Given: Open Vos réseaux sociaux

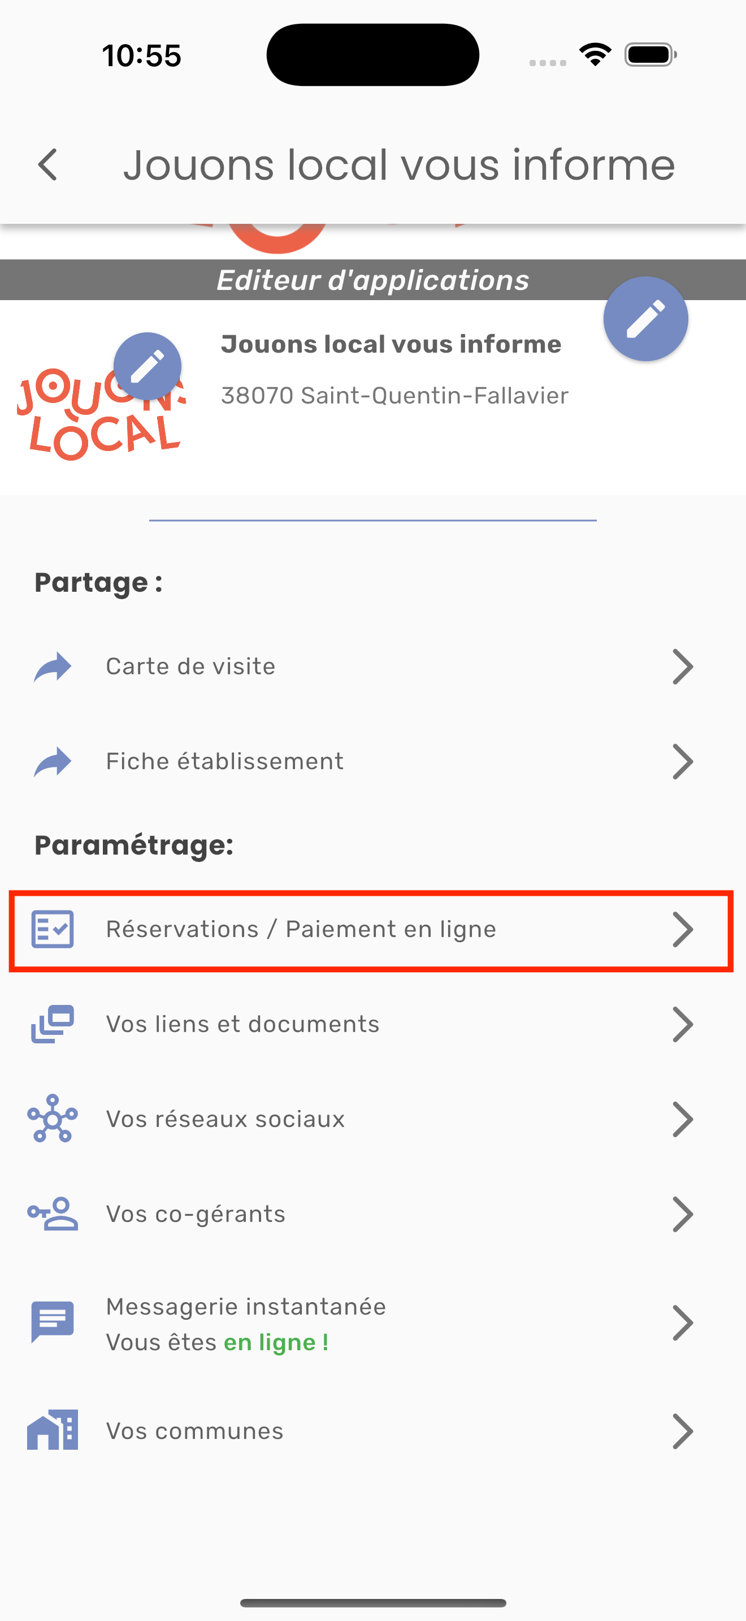Looking at the screenshot, I should click(373, 1119).
